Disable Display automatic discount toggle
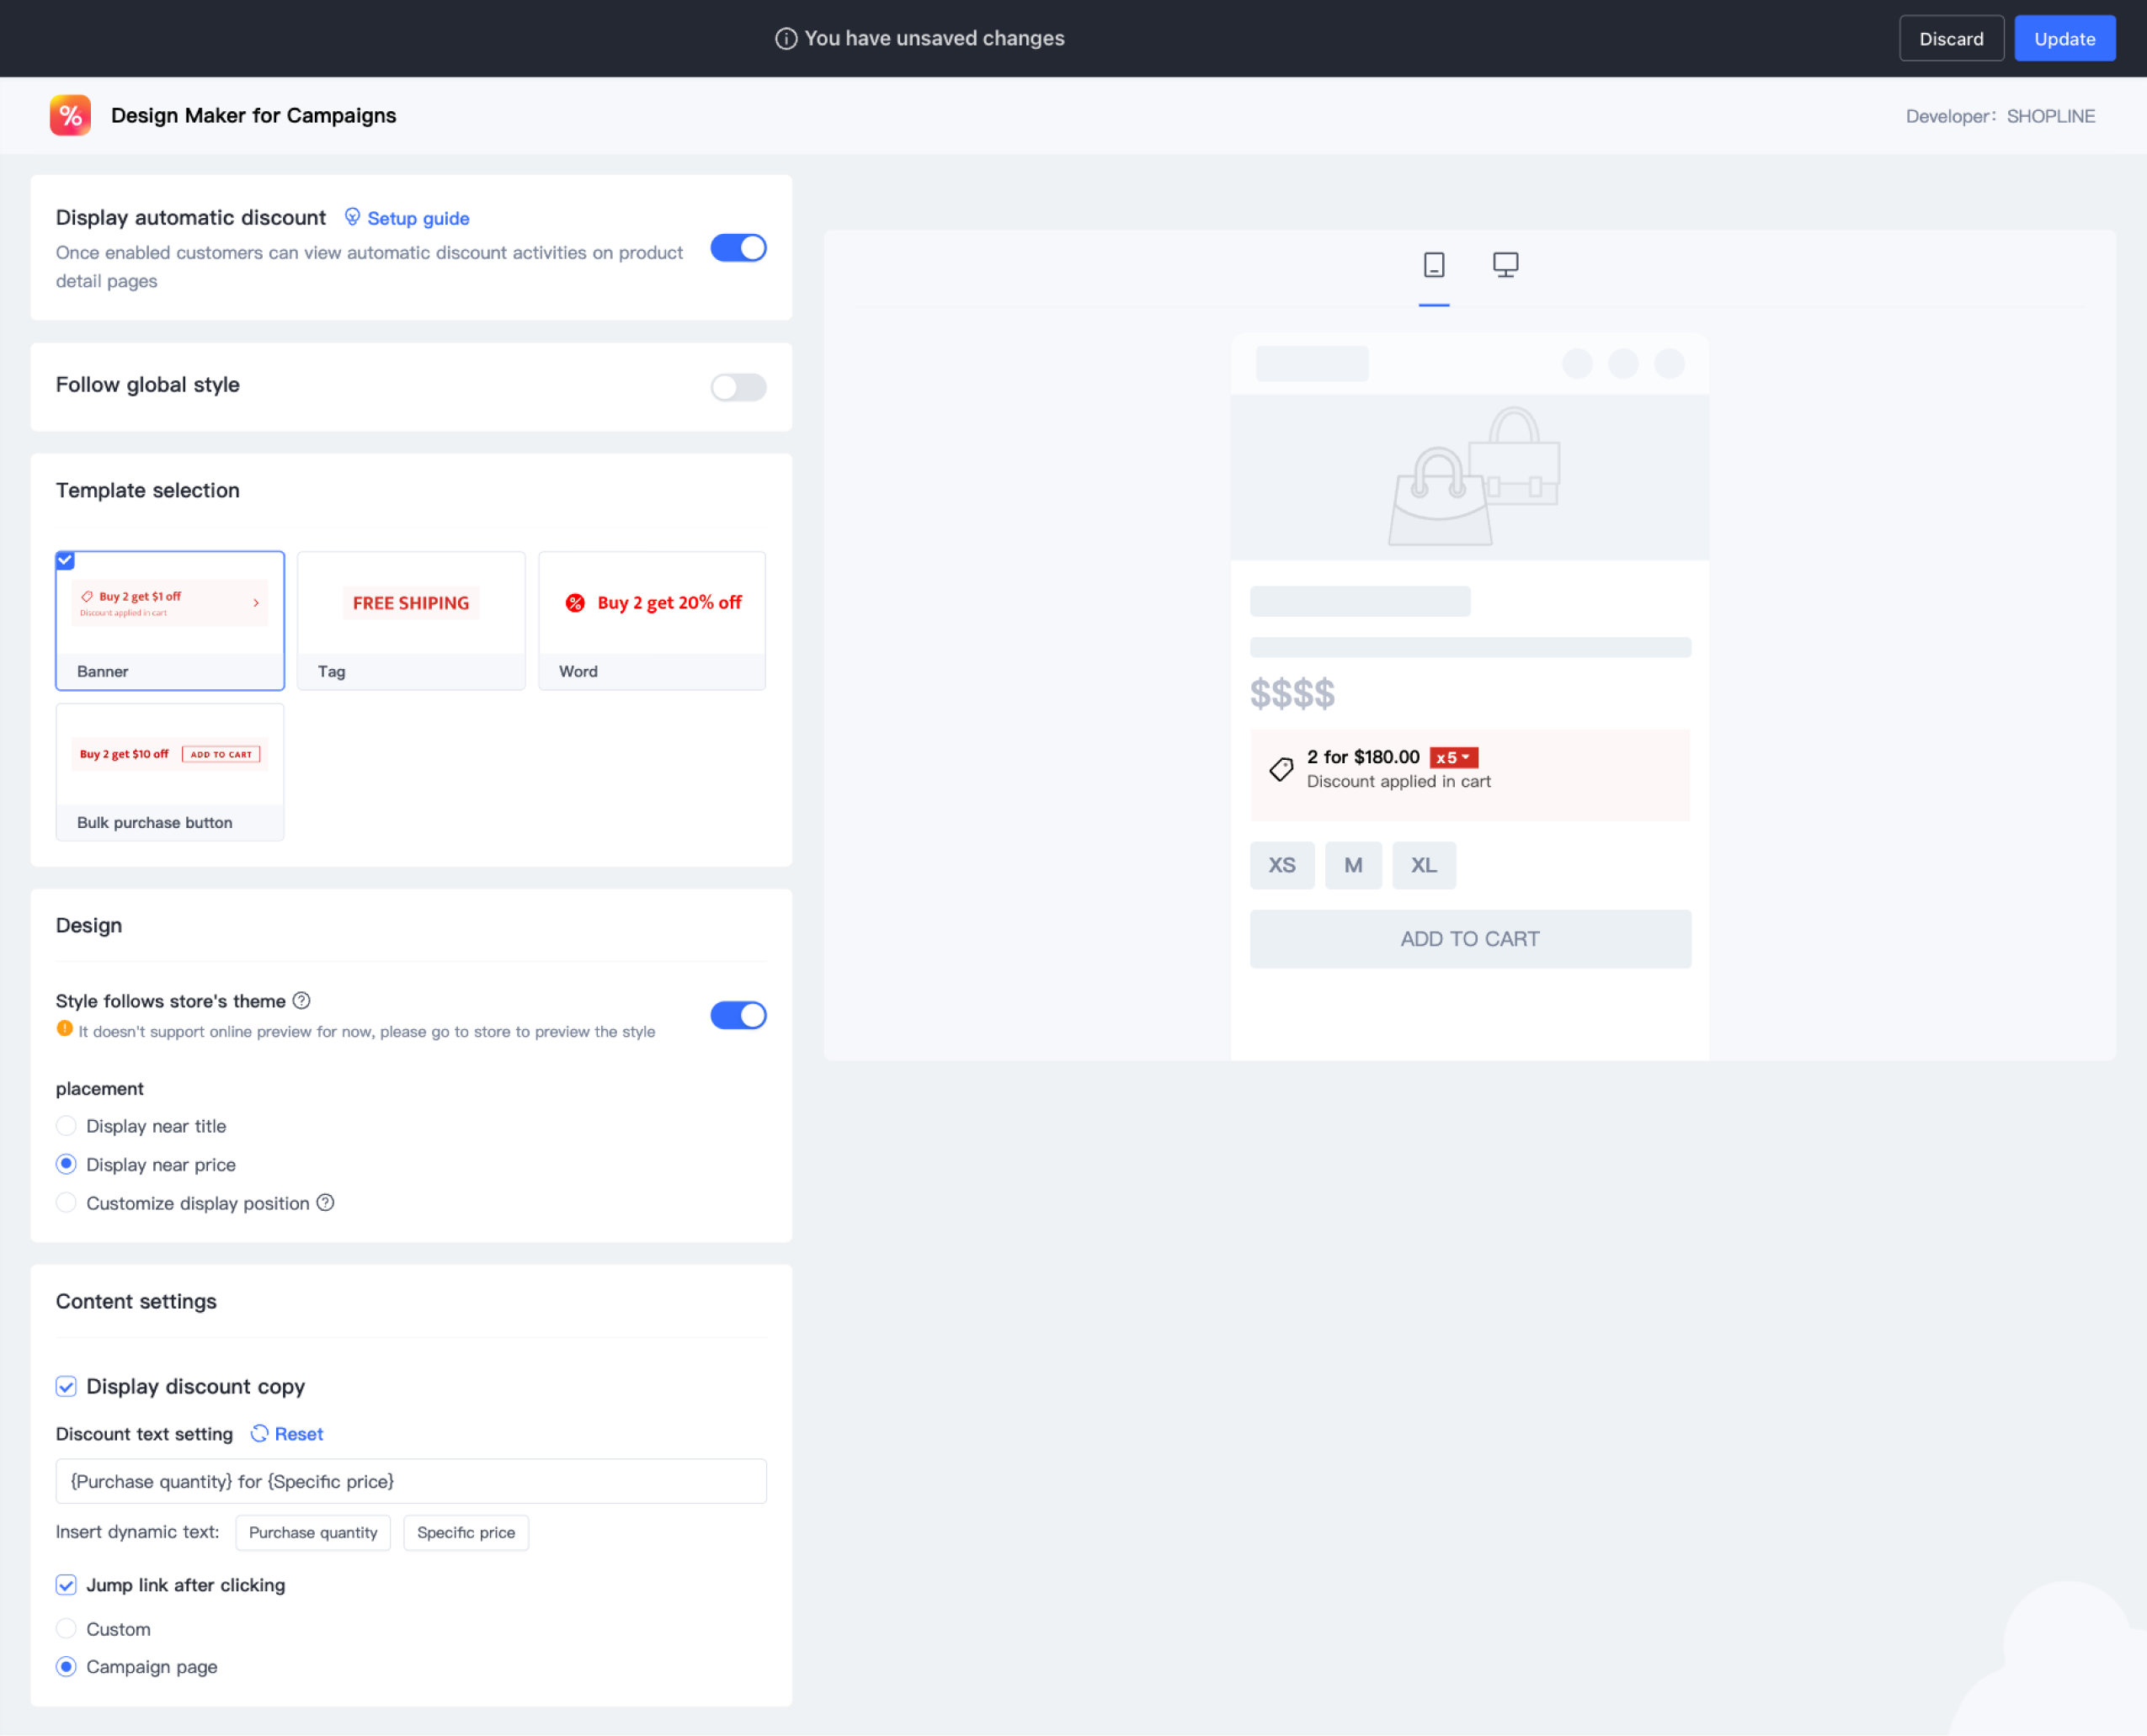Screen dimensions: 2147x1736 [738, 248]
